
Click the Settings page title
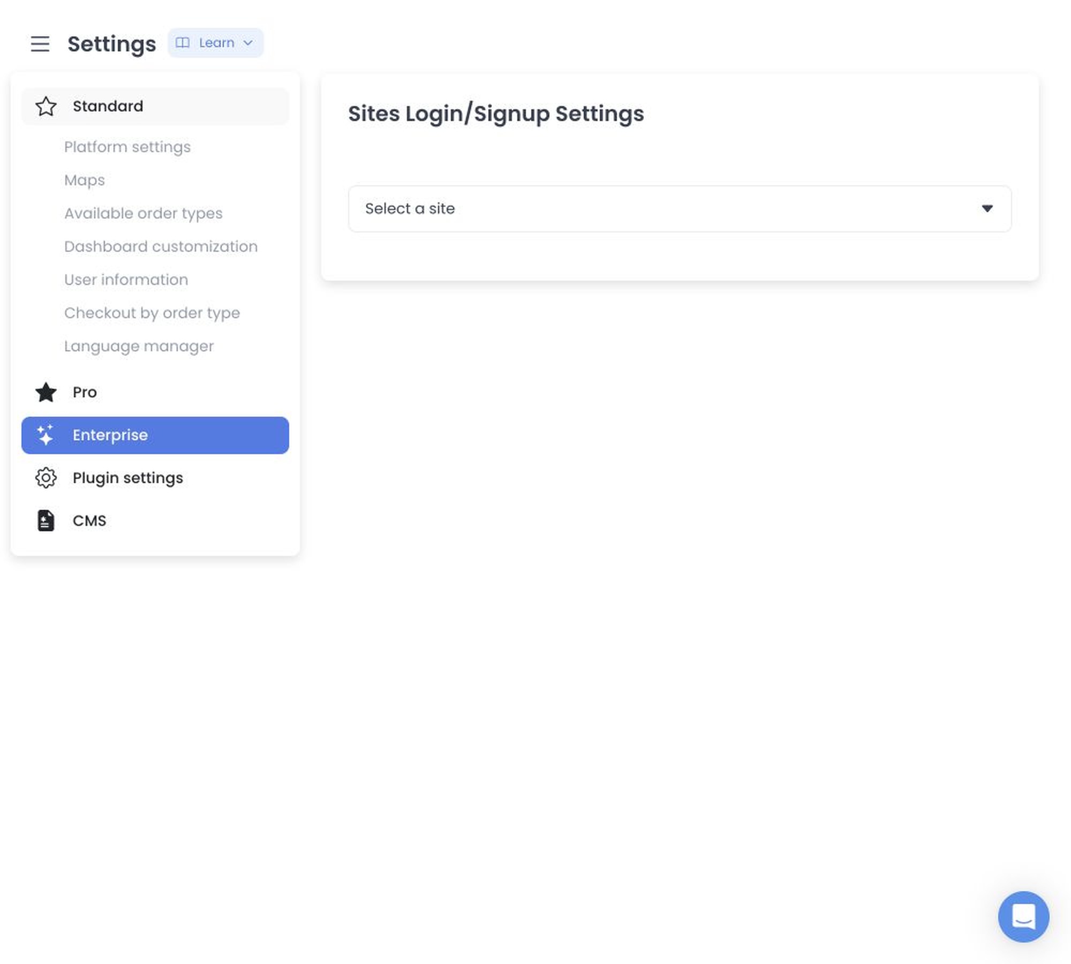point(112,44)
